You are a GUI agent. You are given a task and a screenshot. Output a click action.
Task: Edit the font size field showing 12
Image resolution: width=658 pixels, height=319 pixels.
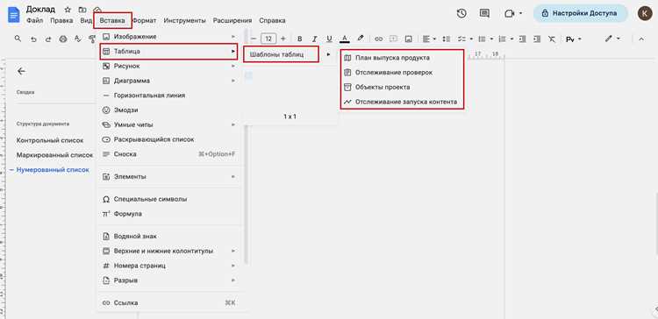268,39
